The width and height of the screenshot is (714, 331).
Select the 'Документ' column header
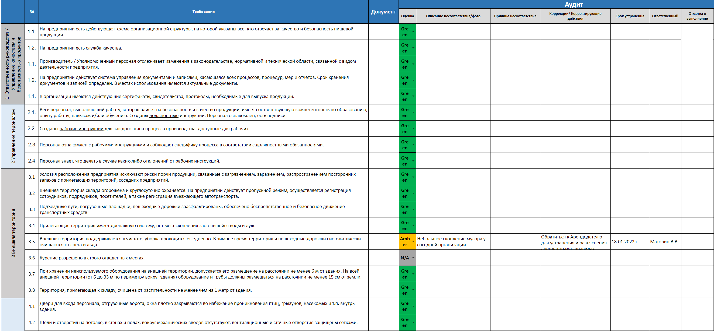383,12
